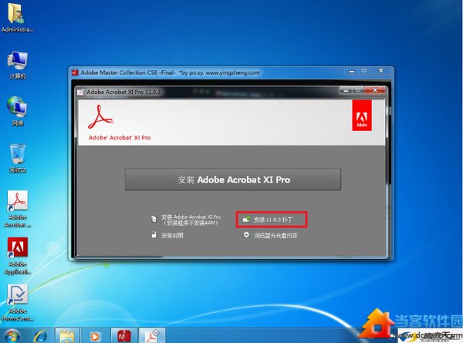Click the Acrobat logo in installer header
The width and height of the screenshot is (463, 343).
[x=100, y=117]
